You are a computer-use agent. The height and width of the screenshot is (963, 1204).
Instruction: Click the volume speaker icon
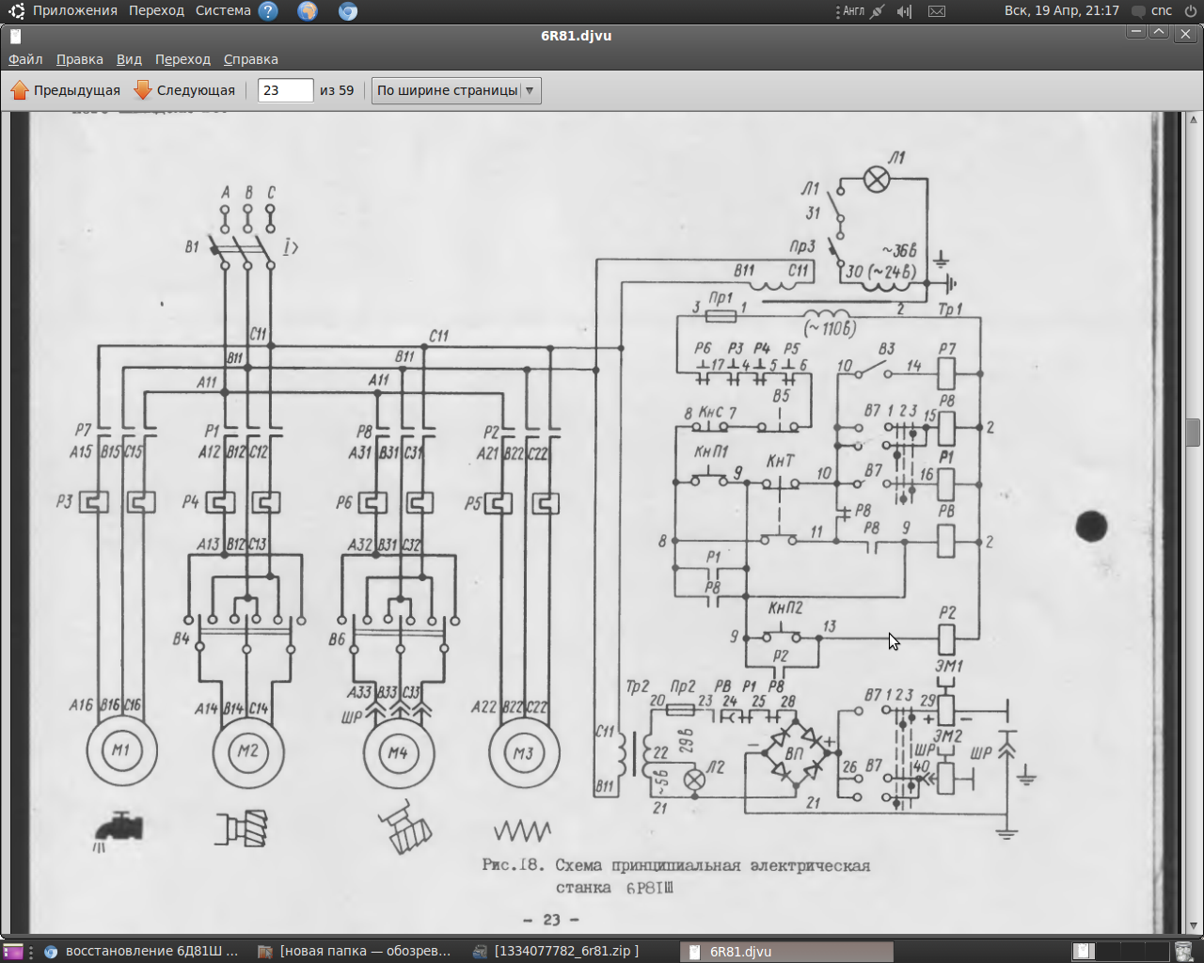(x=904, y=11)
